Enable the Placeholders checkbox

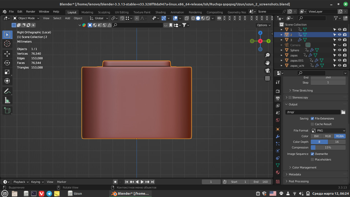312,160
